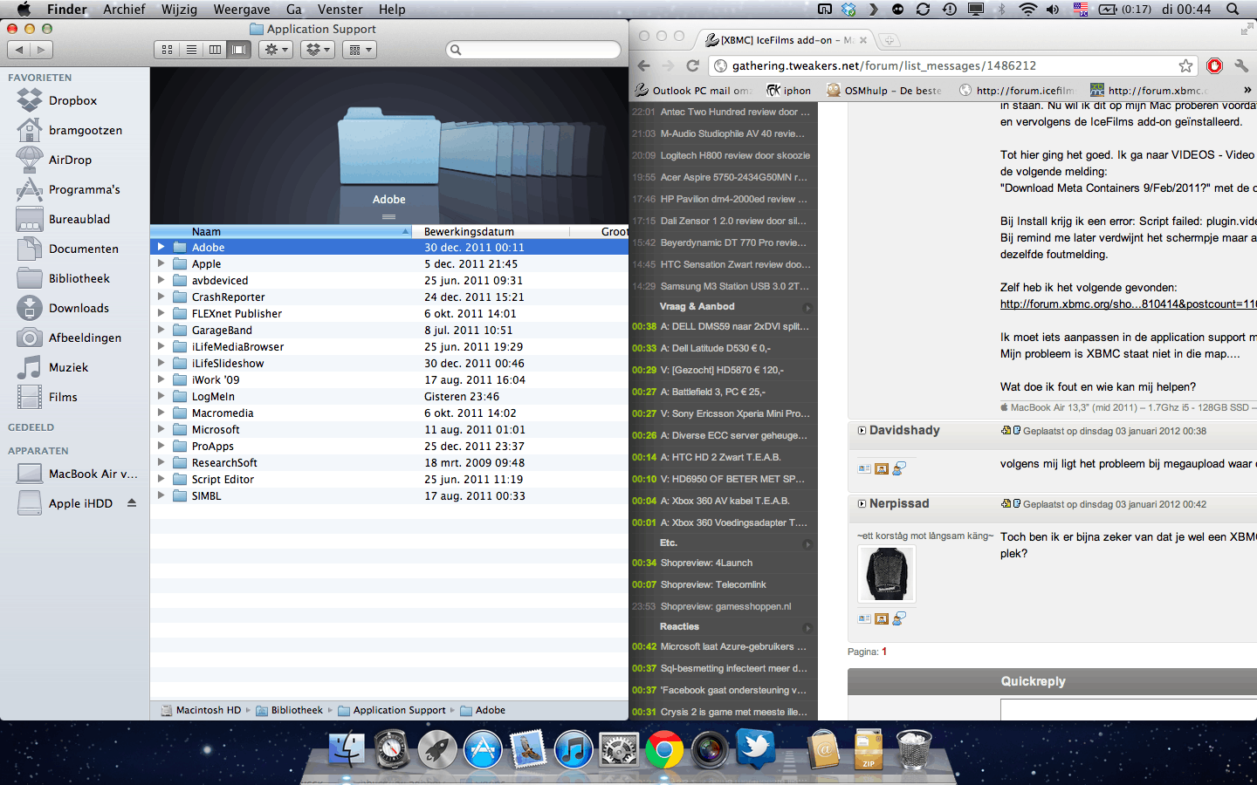This screenshot has height=785, width=1257.
Task: Open the red AdBlock extension icon
Action: (x=1214, y=65)
